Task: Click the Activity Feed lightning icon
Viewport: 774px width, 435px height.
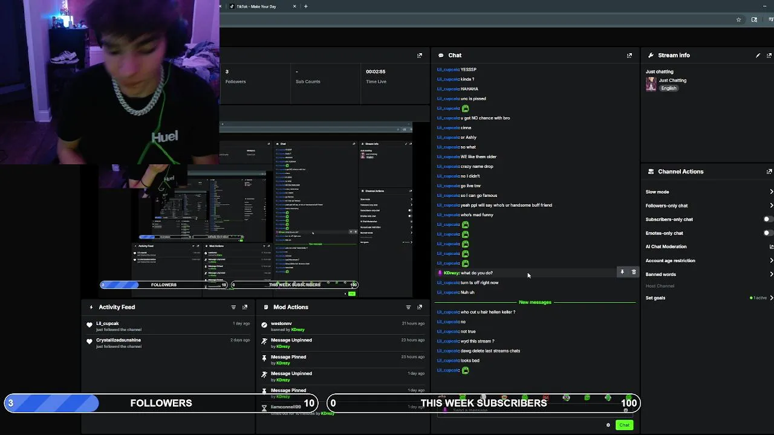Action: (x=91, y=307)
